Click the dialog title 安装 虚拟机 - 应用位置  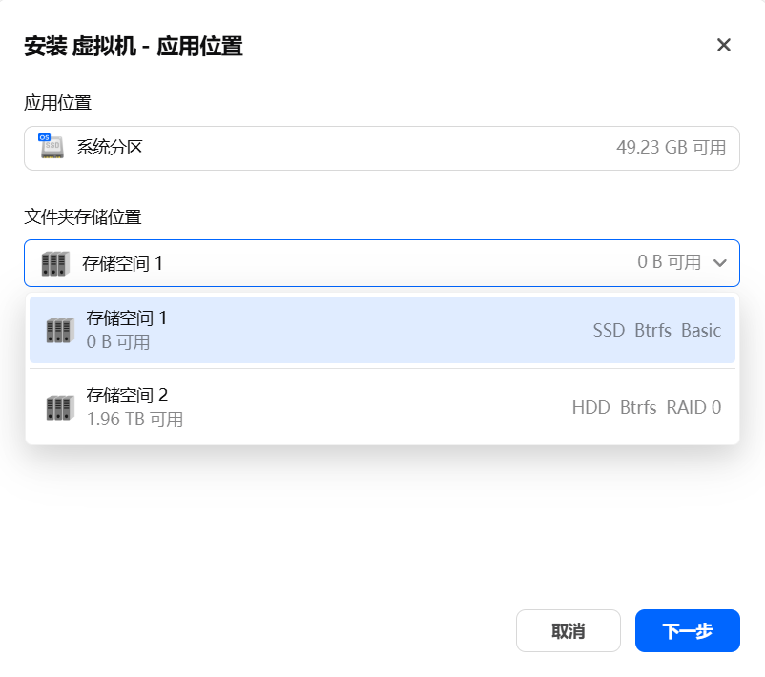coord(134,46)
